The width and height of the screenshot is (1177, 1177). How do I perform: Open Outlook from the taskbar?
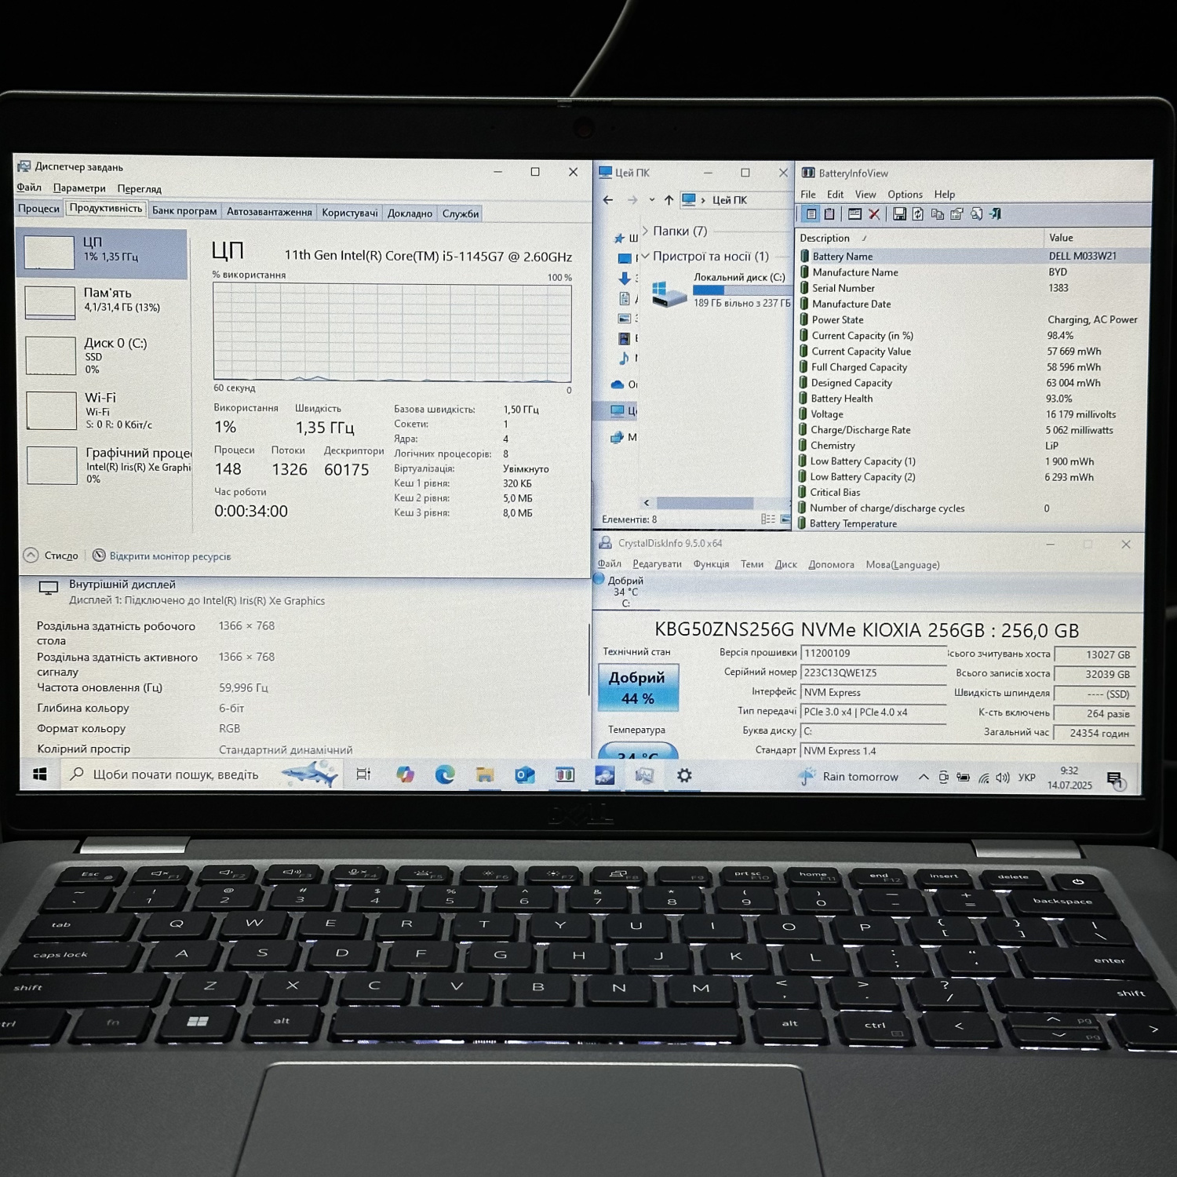pos(525,775)
